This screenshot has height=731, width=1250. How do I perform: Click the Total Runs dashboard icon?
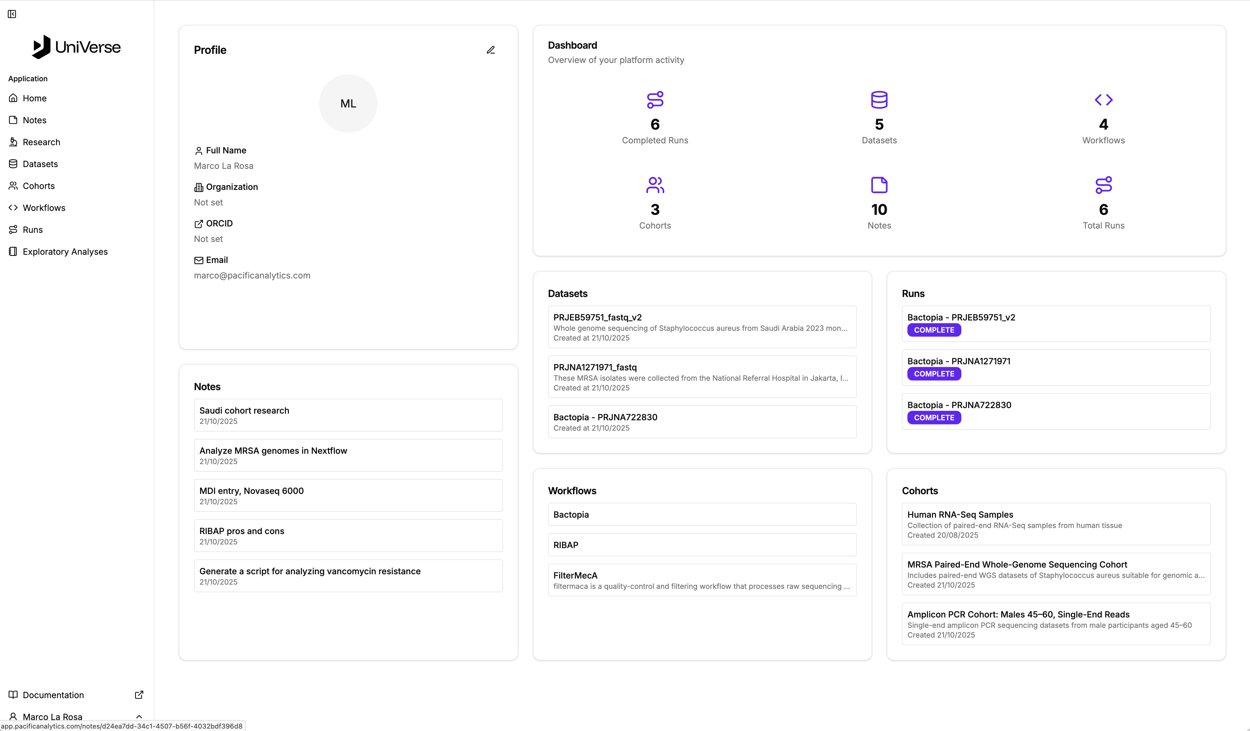(x=1103, y=185)
